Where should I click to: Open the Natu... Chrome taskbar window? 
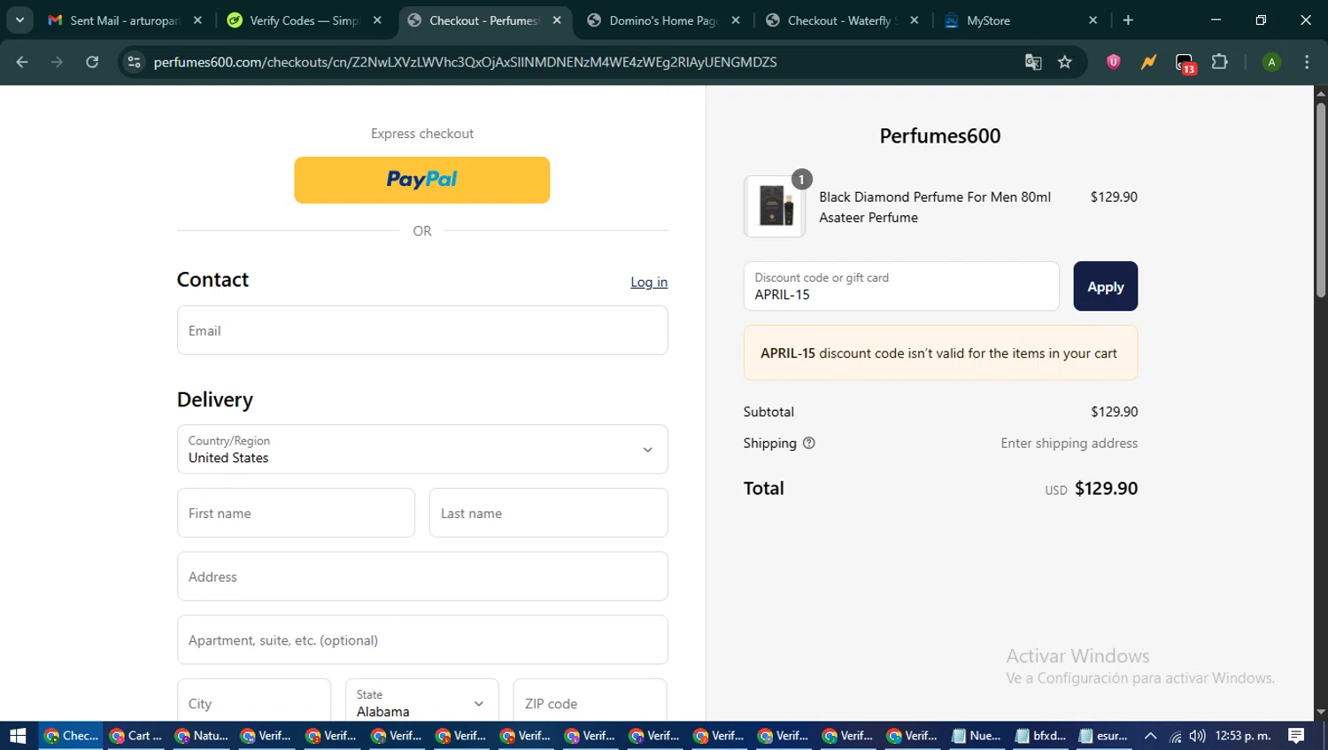[x=201, y=736]
